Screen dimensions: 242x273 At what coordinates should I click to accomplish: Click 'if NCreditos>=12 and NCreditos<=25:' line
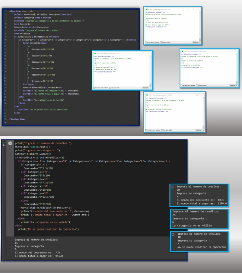[x=40, y=158]
